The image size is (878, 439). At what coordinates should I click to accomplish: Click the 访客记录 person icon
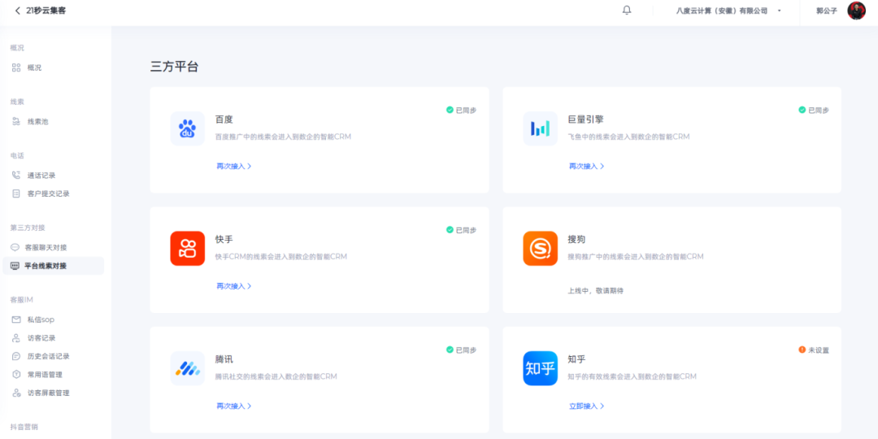click(x=16, y=338)
